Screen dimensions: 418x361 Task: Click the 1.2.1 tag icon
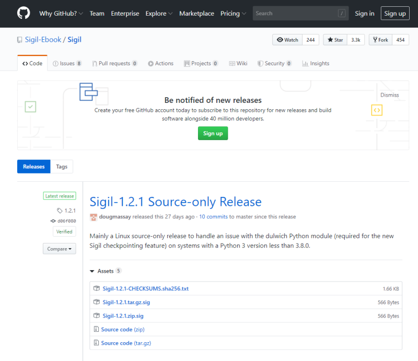(60, 211)
